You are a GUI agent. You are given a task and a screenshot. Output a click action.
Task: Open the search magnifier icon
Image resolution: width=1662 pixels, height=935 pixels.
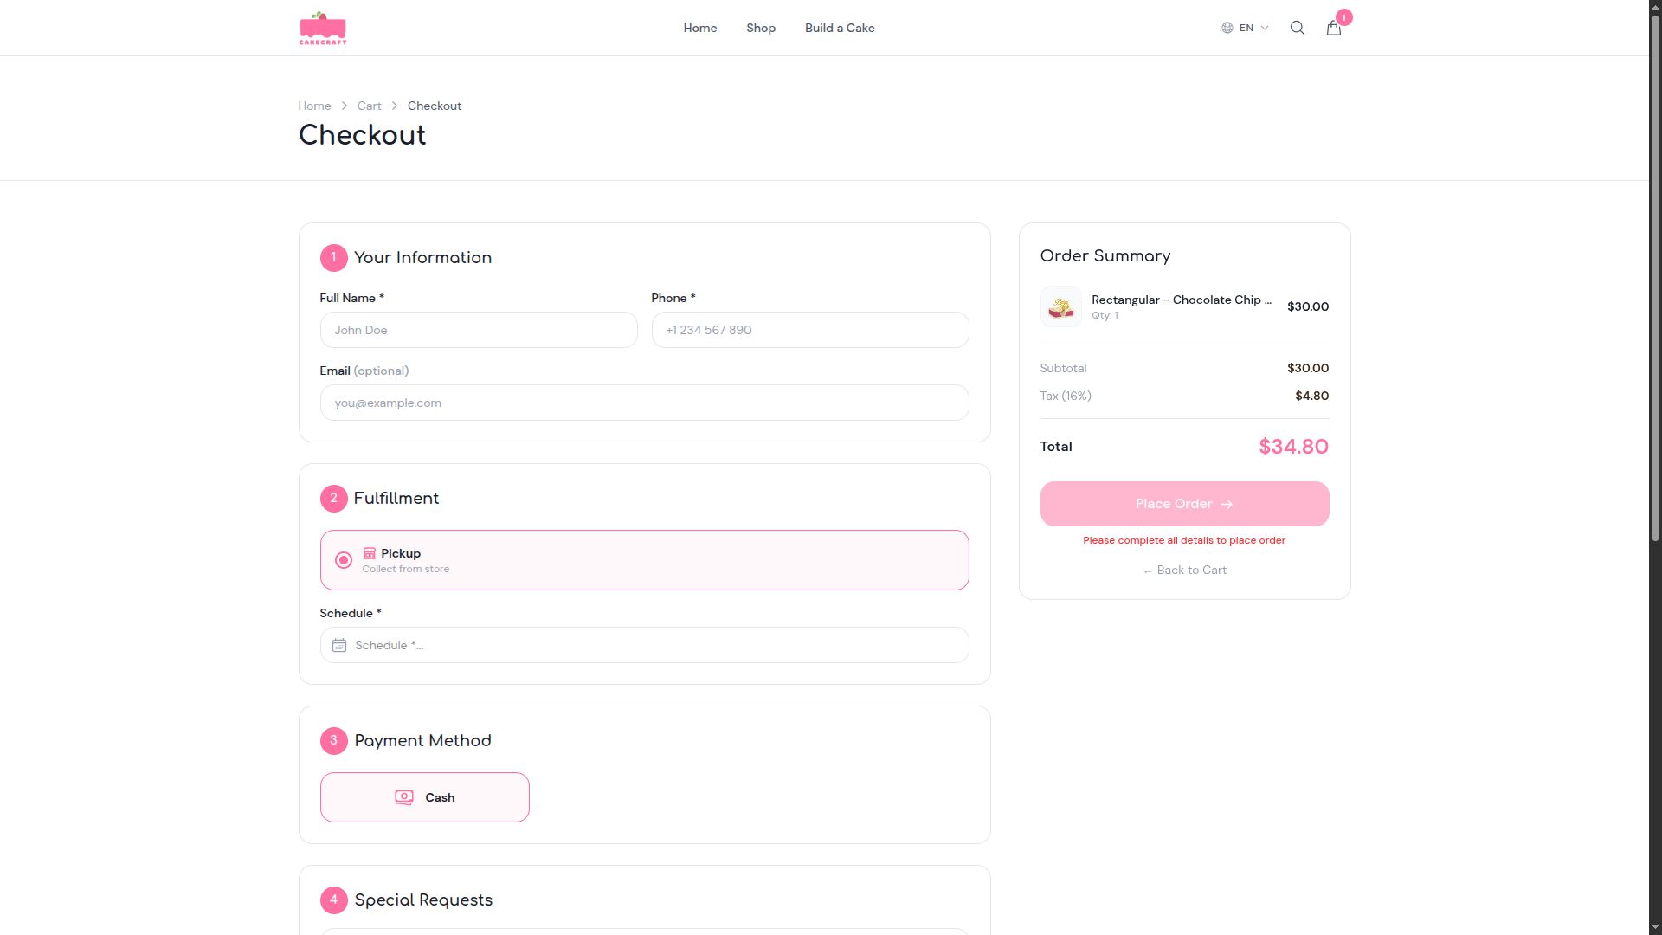pos(1297,28)
